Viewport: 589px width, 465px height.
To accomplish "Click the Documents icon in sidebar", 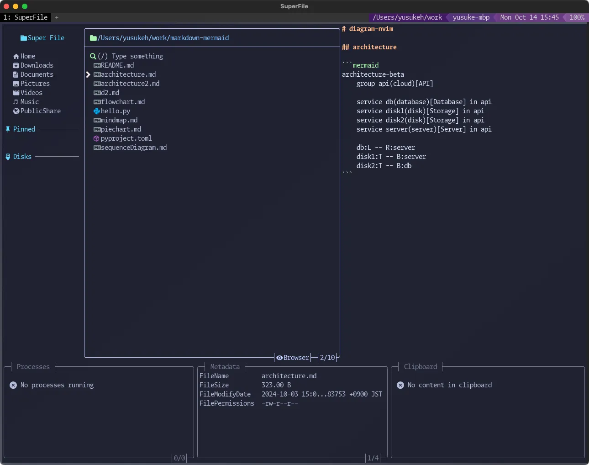I will [16, 74].
